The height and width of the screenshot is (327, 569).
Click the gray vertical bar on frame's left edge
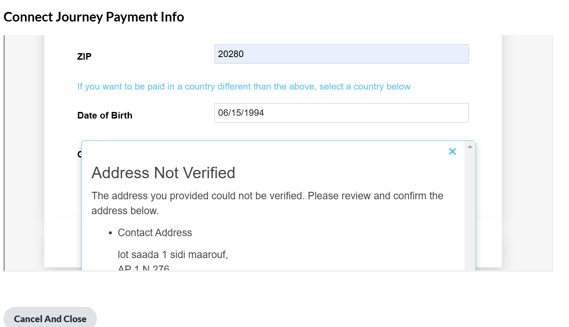click(4, 154)
